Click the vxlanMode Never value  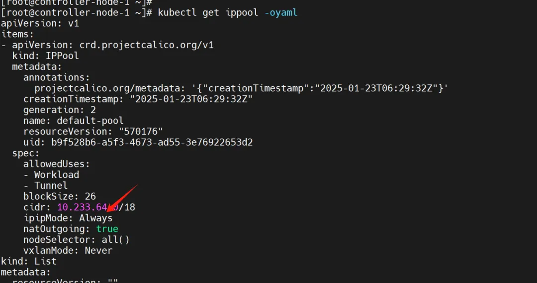pyautogui.click(x=98, y=250)
